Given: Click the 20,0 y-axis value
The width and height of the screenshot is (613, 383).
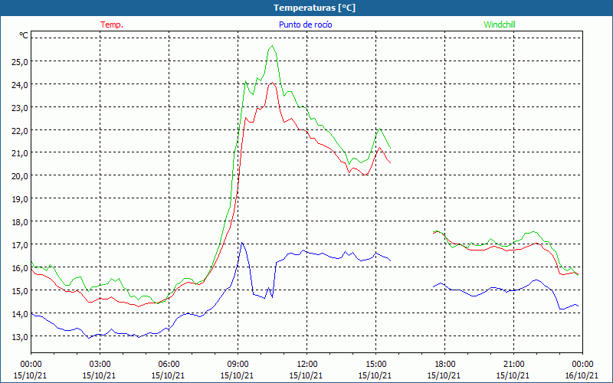Looking at the screenshot, I should click(x=20, y=176).
